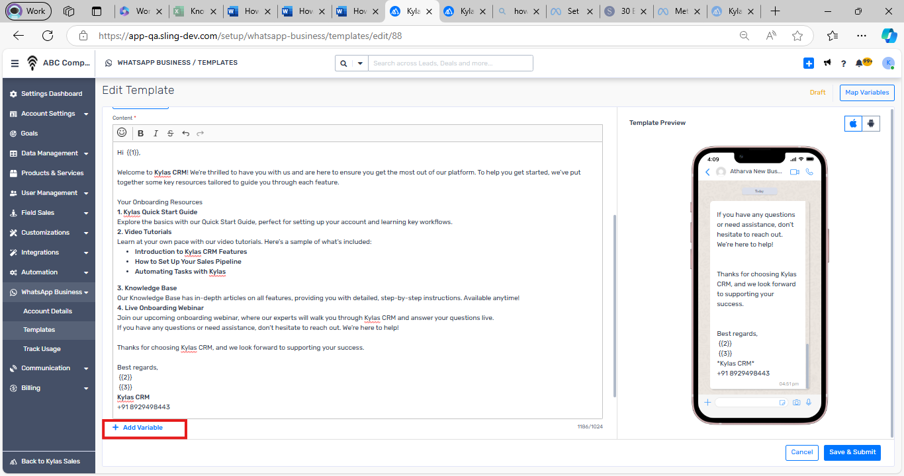Open Products & Services in sidebar
904x476 pixels.
49,173
